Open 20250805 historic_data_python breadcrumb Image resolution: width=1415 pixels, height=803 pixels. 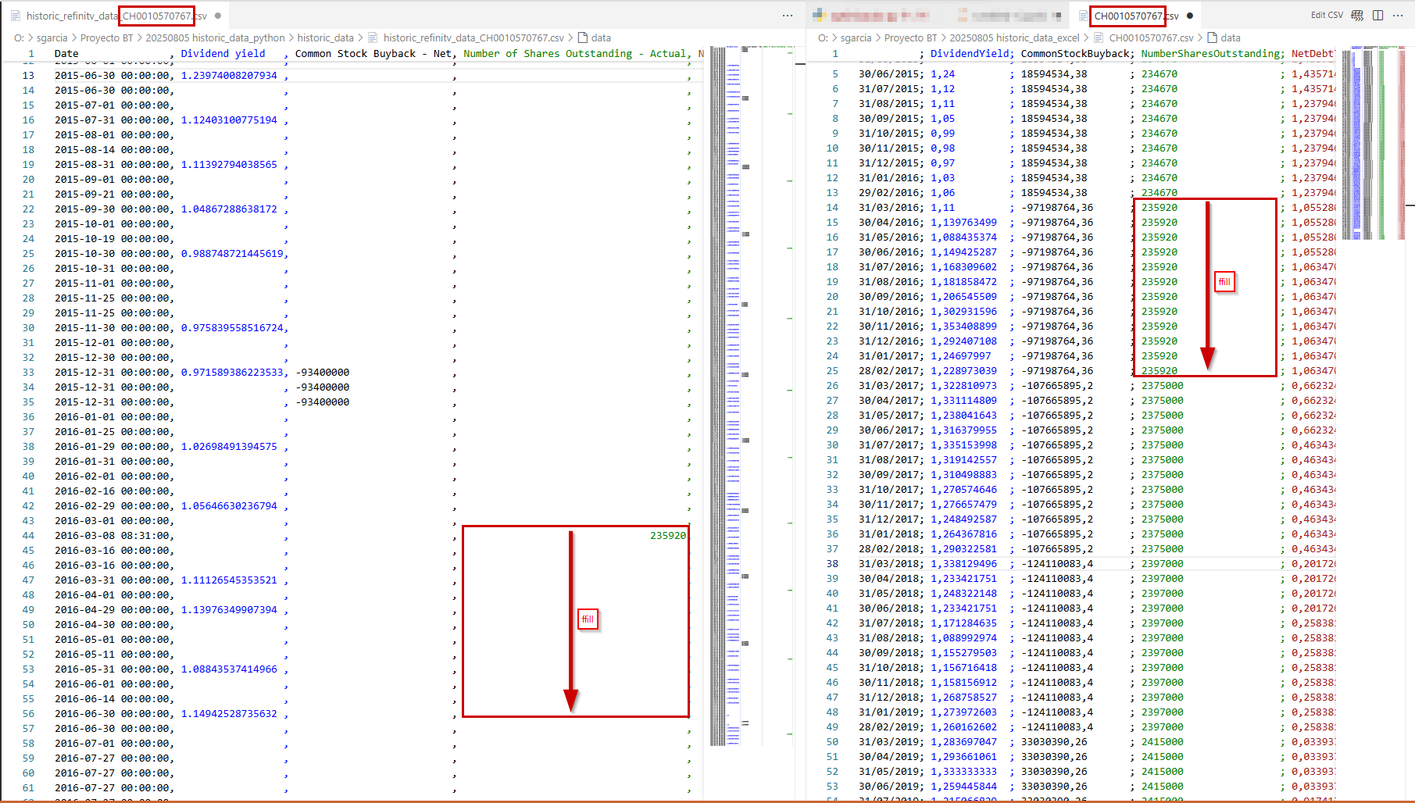click(x=215, y=37)
